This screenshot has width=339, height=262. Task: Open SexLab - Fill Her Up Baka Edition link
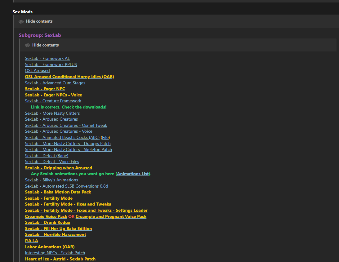[x=58, y=229]
